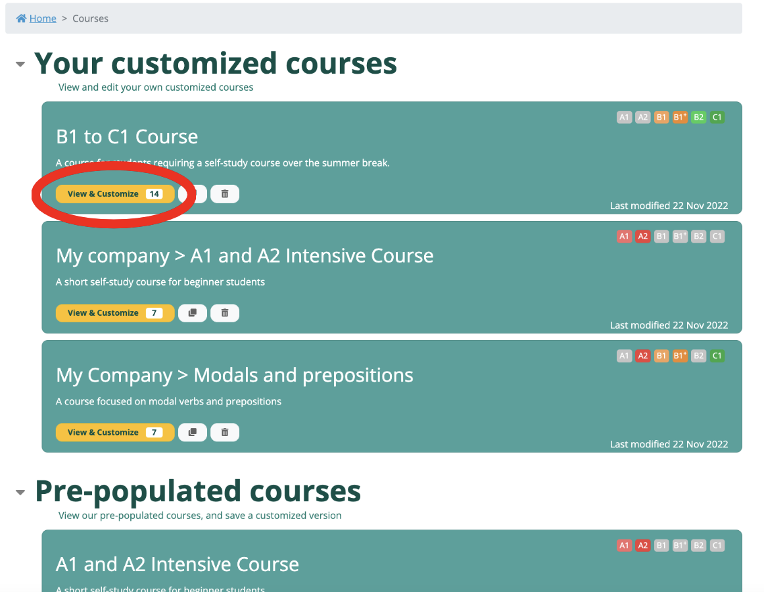Image resolution: width=764 pixels, height=592 pixels.
Task: Select the B1+ badge on B1 to C1 Course
Action: pyautogui.click(x=680, y=116)
